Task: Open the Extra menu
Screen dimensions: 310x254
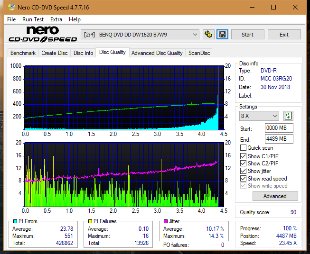Action: [x=56, y=19]
